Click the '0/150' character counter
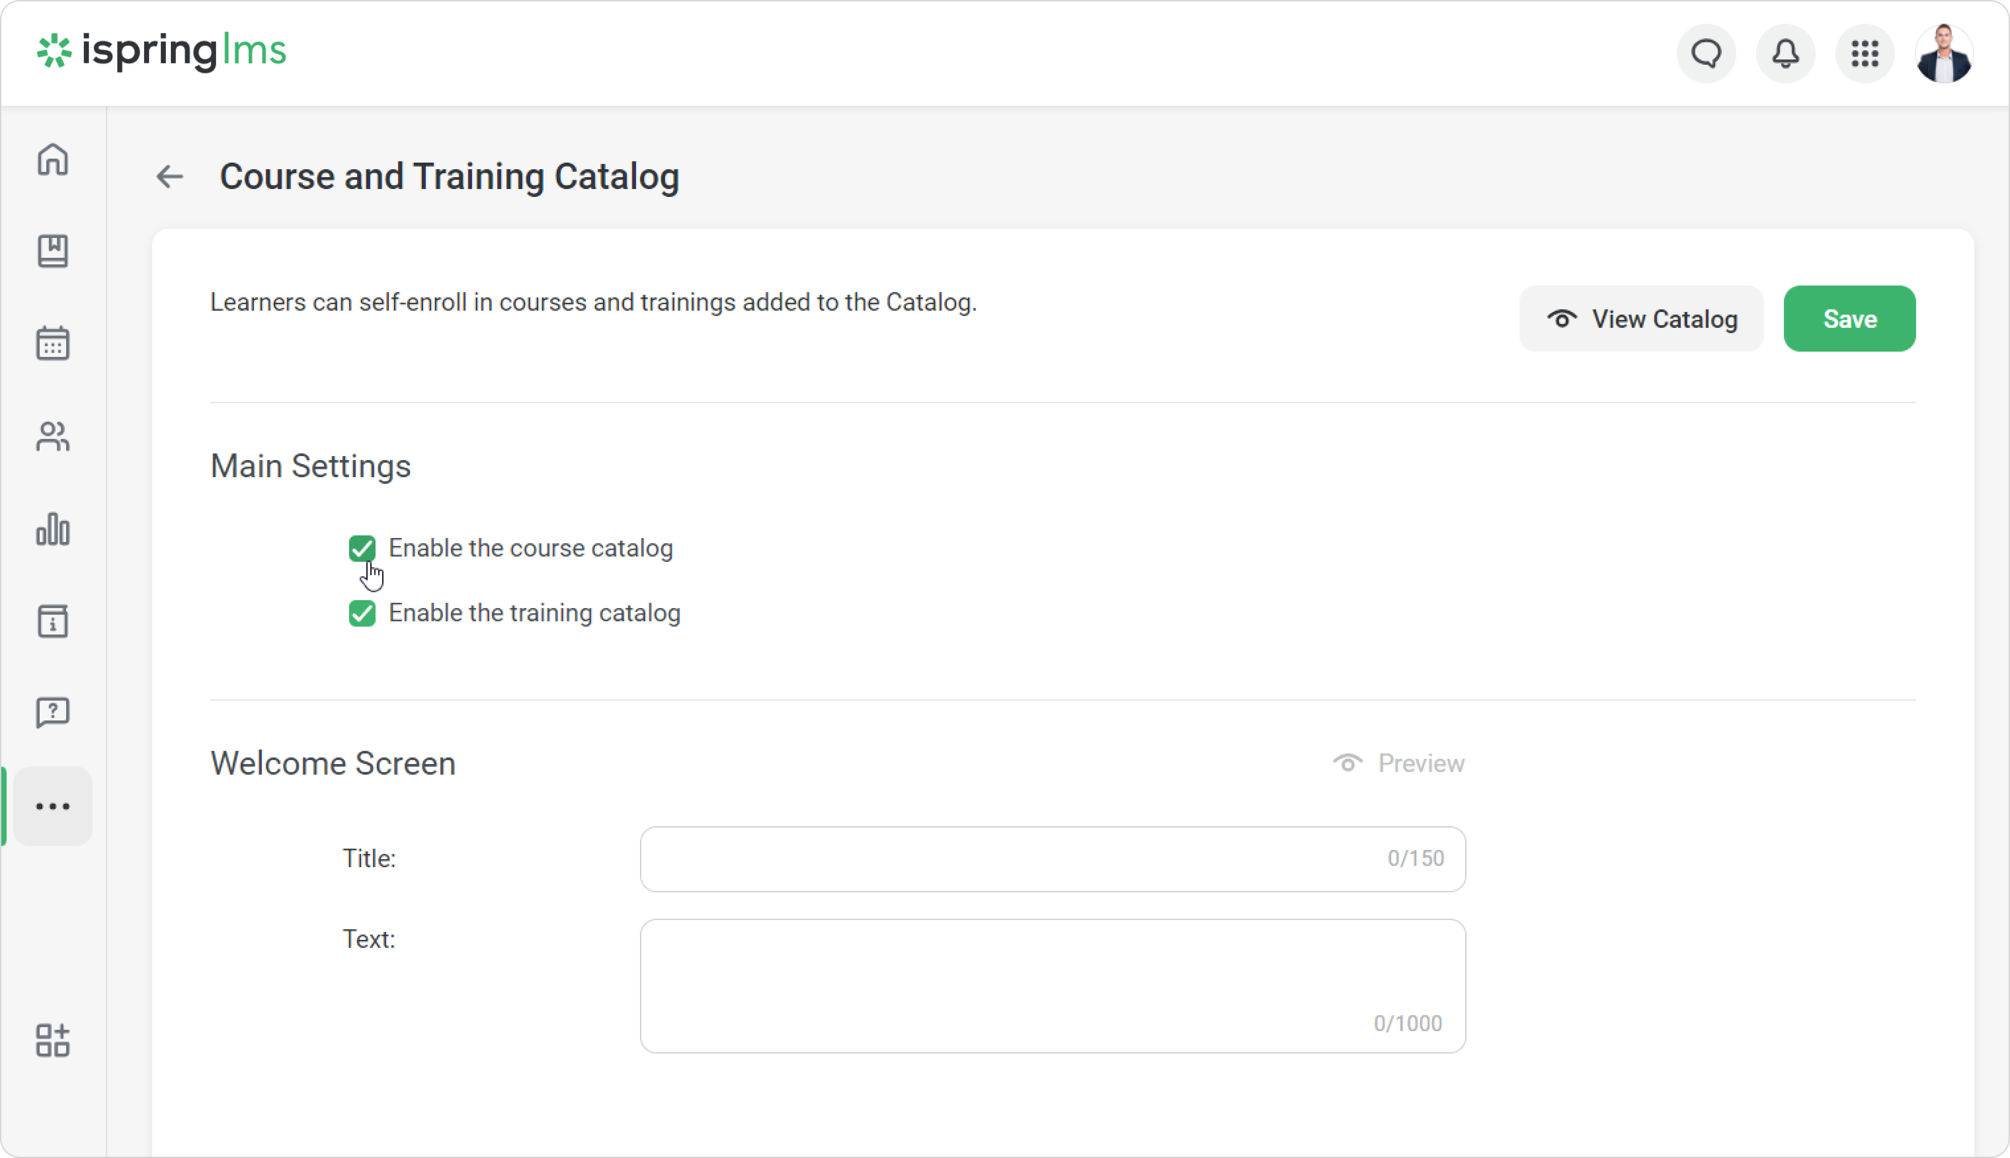Image resolution: width=2010 pixels, height=1158 pixels. 1416,859
